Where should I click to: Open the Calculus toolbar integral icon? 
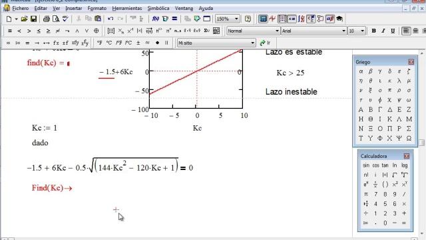click(x=302, y=19)
